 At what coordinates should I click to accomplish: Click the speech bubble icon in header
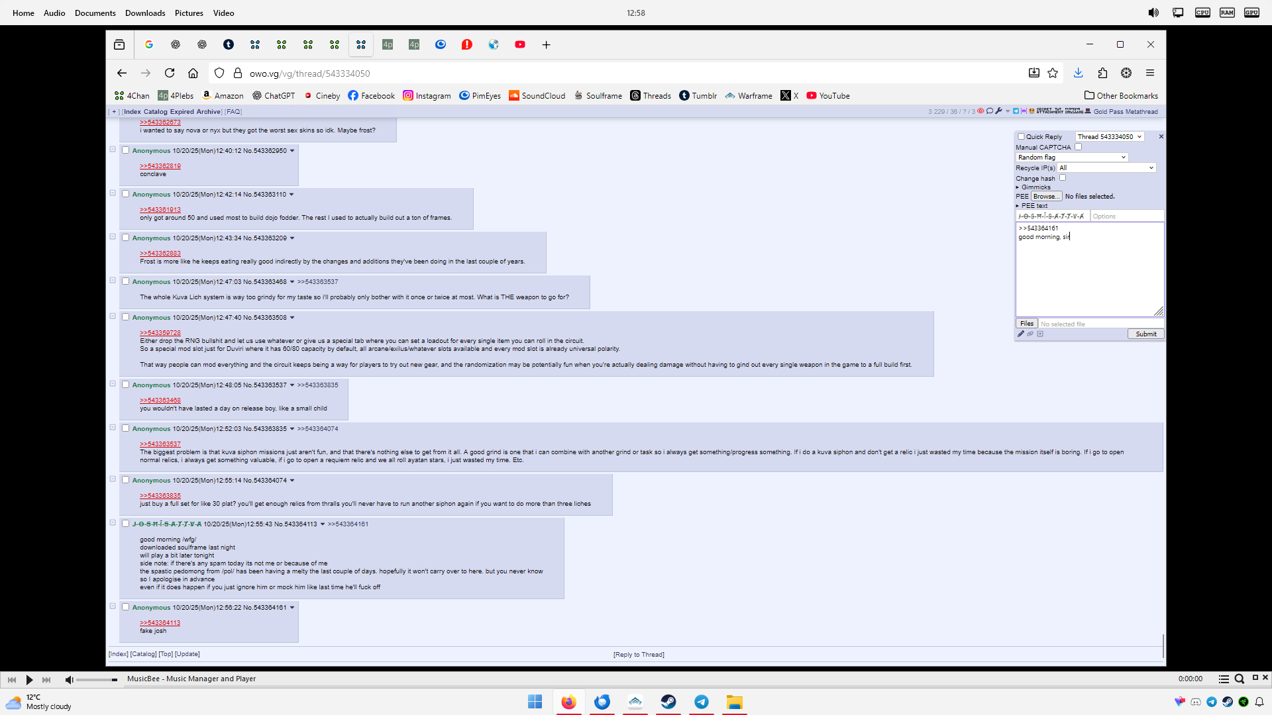coord(990,111)
